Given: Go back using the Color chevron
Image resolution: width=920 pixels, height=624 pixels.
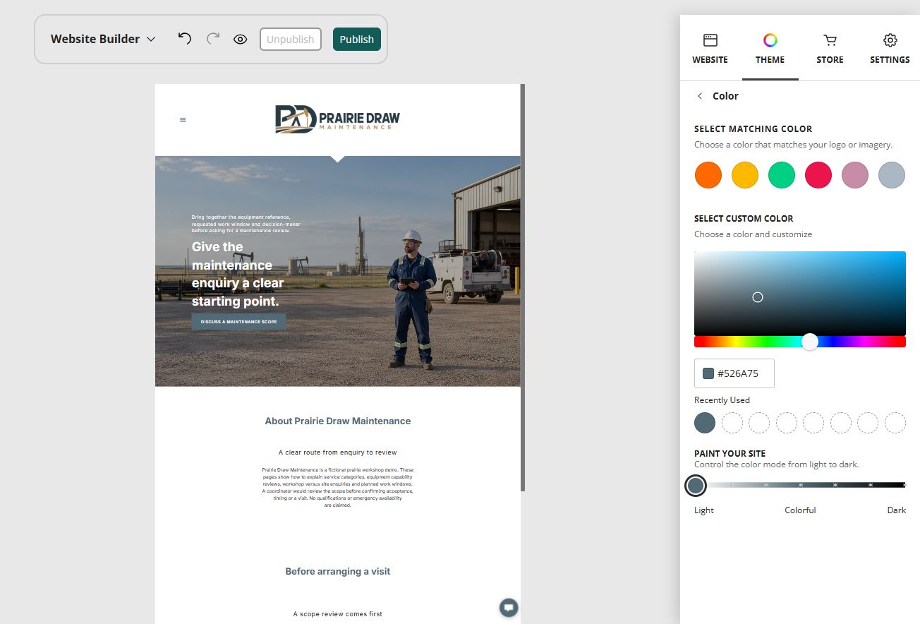Looking at the screenshot, I should pyautogui.click(x=700, y=96).
